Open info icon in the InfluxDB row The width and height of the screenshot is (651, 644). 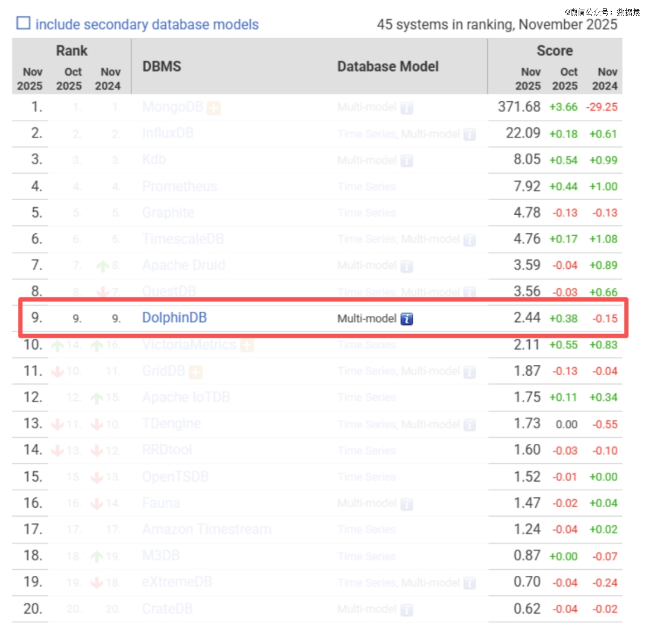[x=469, y=134]
